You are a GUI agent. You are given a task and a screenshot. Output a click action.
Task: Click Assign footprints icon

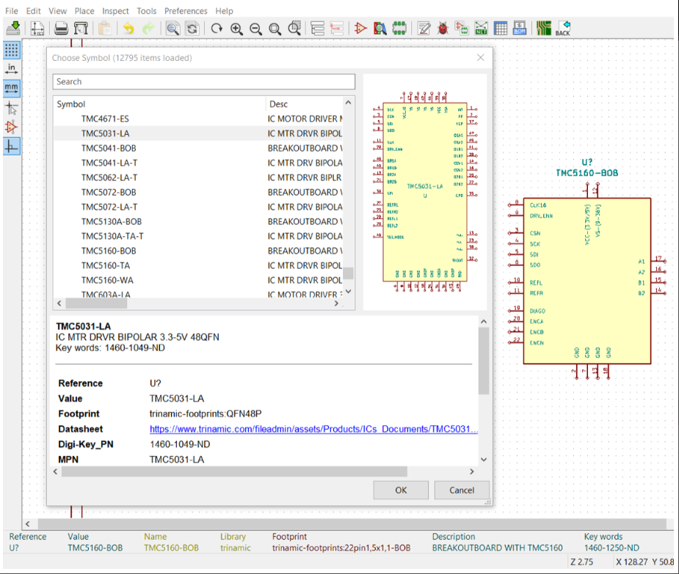click(462, 29)
